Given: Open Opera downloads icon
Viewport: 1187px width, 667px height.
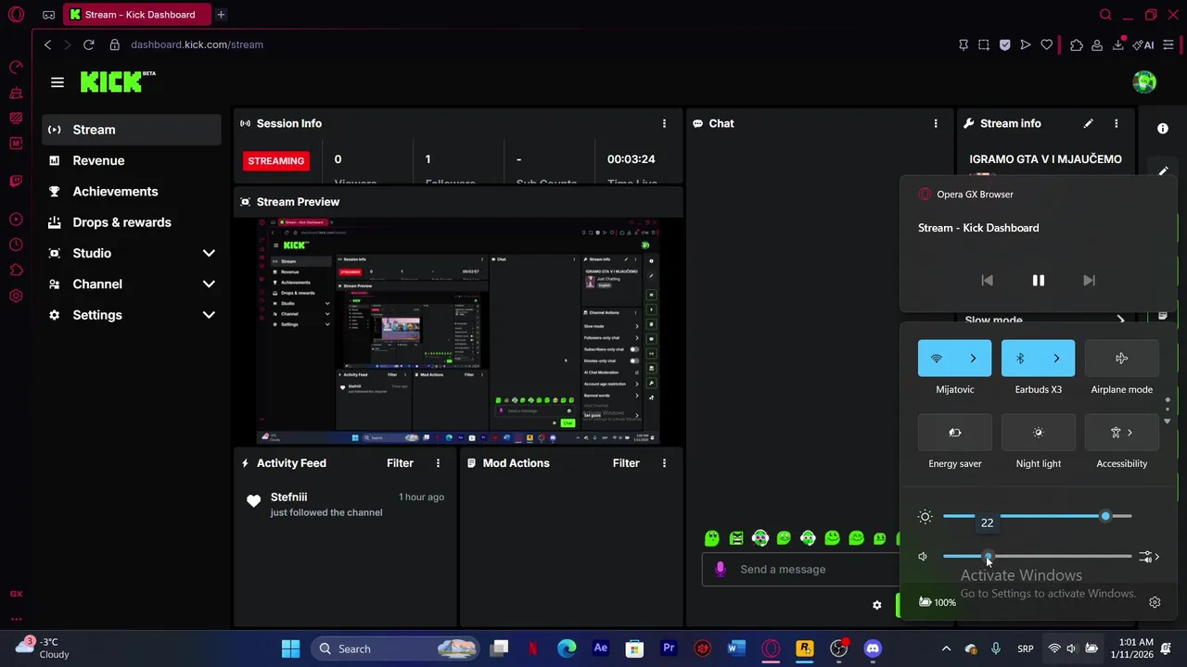Looking at the screenshot, I should [x=1117, y=44].
